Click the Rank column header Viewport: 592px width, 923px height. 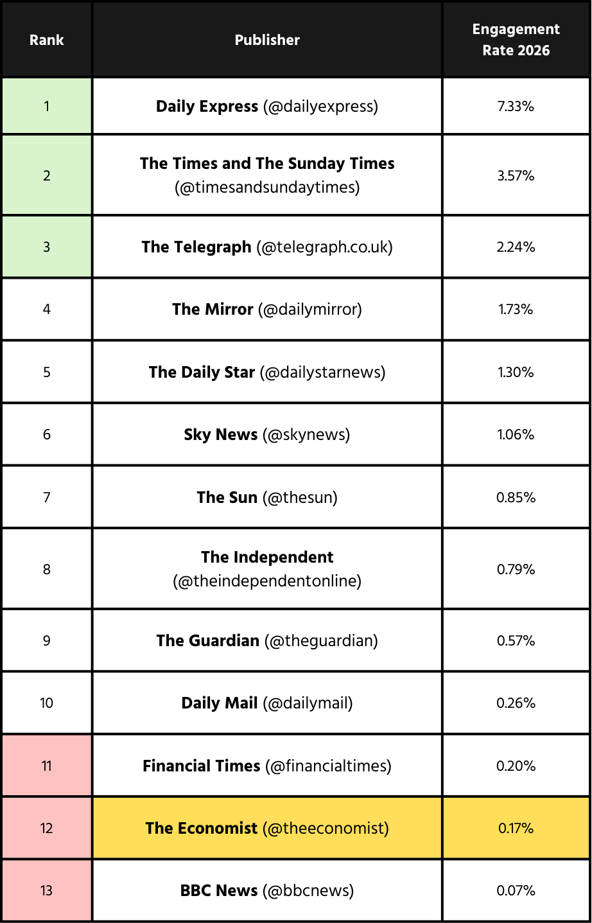click(47, 40)
